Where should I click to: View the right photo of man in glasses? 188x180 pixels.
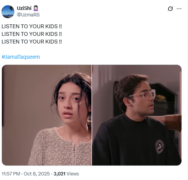point(137,115)
